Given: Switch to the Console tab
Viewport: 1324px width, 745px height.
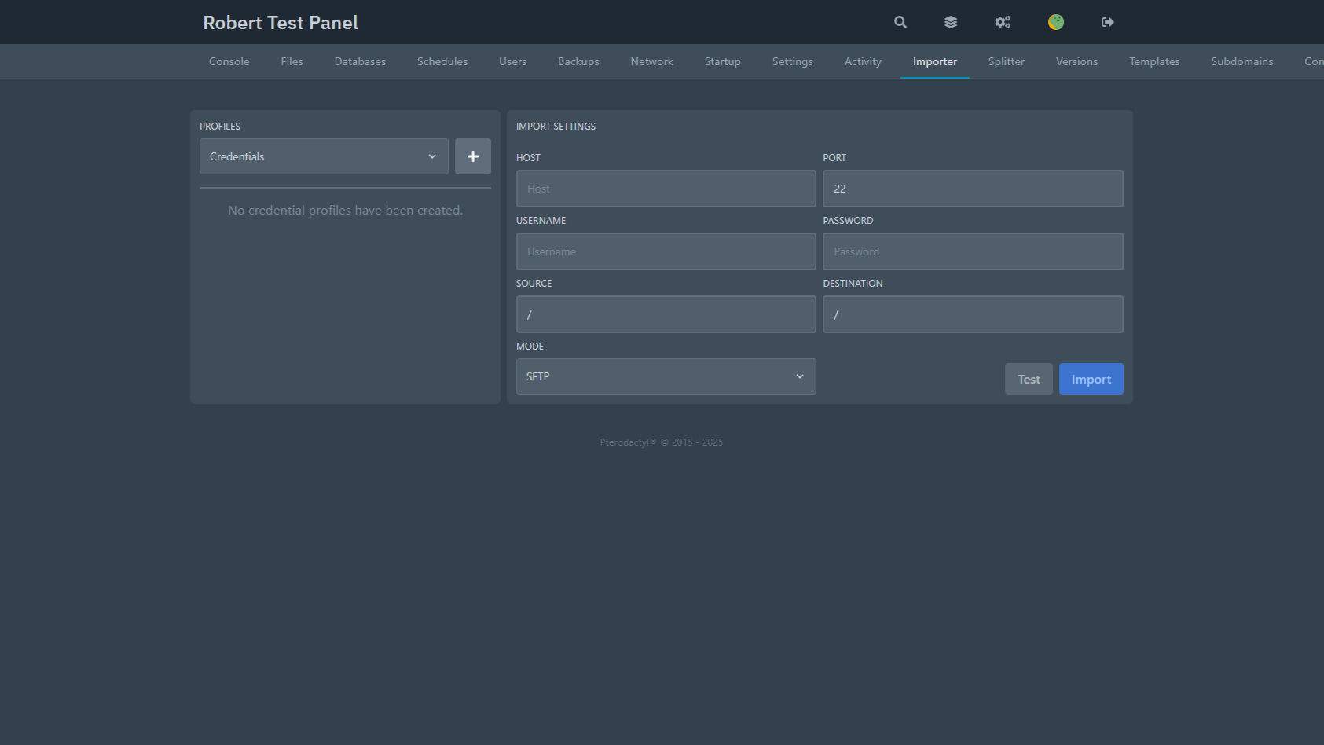Looking at the screenshot, I should coord(229,61).
